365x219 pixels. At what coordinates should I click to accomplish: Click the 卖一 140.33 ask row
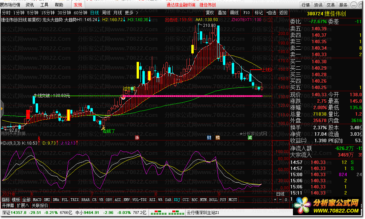326,54
